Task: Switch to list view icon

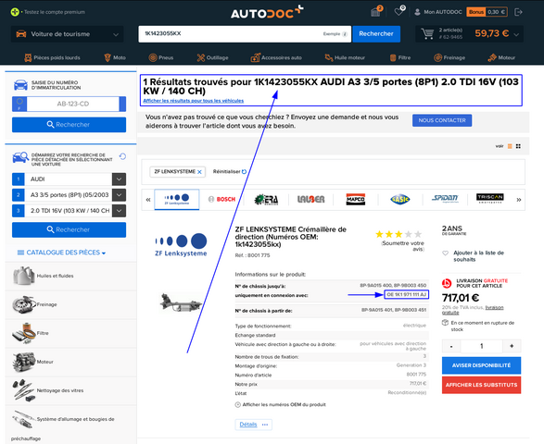Action: pyautogui.click(x=510, y=146)
